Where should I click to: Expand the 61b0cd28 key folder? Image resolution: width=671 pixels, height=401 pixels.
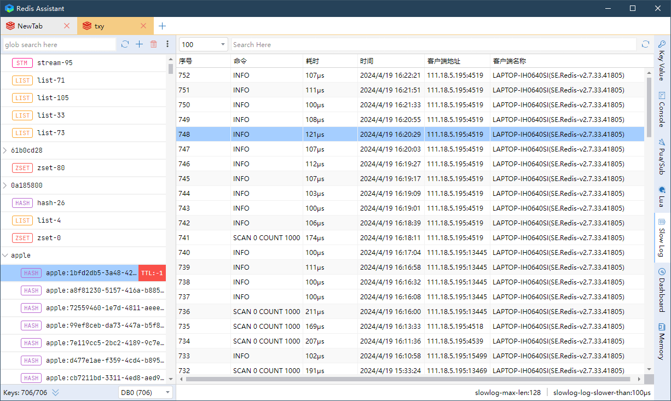click(x=5, y=150)
